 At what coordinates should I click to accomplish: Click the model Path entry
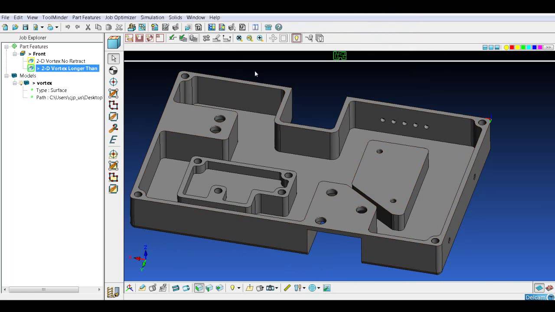pos(69,97)
